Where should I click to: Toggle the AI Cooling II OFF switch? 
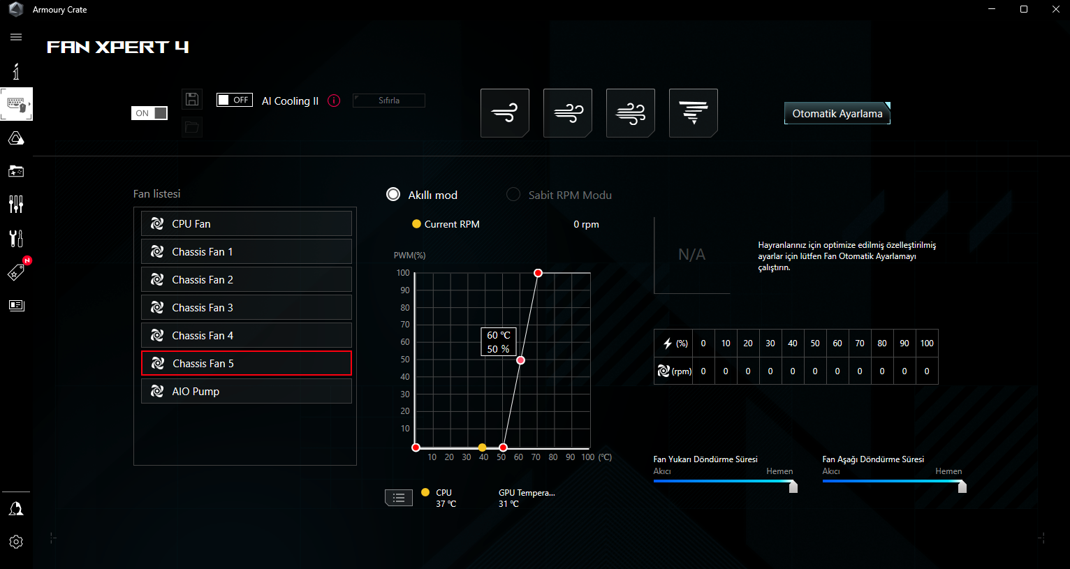[234, 100]
